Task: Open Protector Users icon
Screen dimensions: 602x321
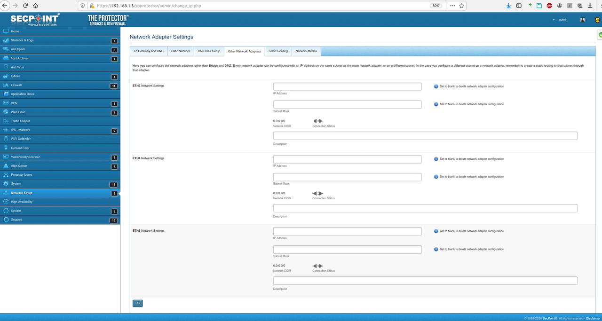Action: 6,174
